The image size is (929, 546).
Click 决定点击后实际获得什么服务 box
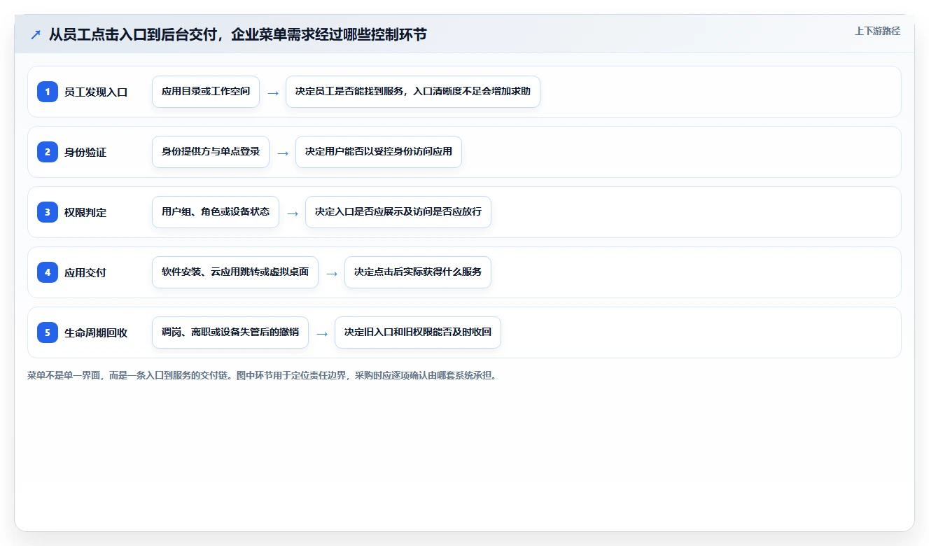418,272
